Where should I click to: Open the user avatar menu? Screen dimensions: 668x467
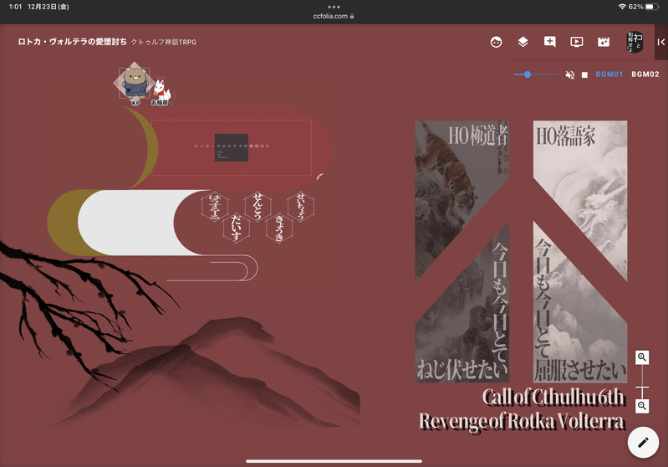click(x=635, y=42)
